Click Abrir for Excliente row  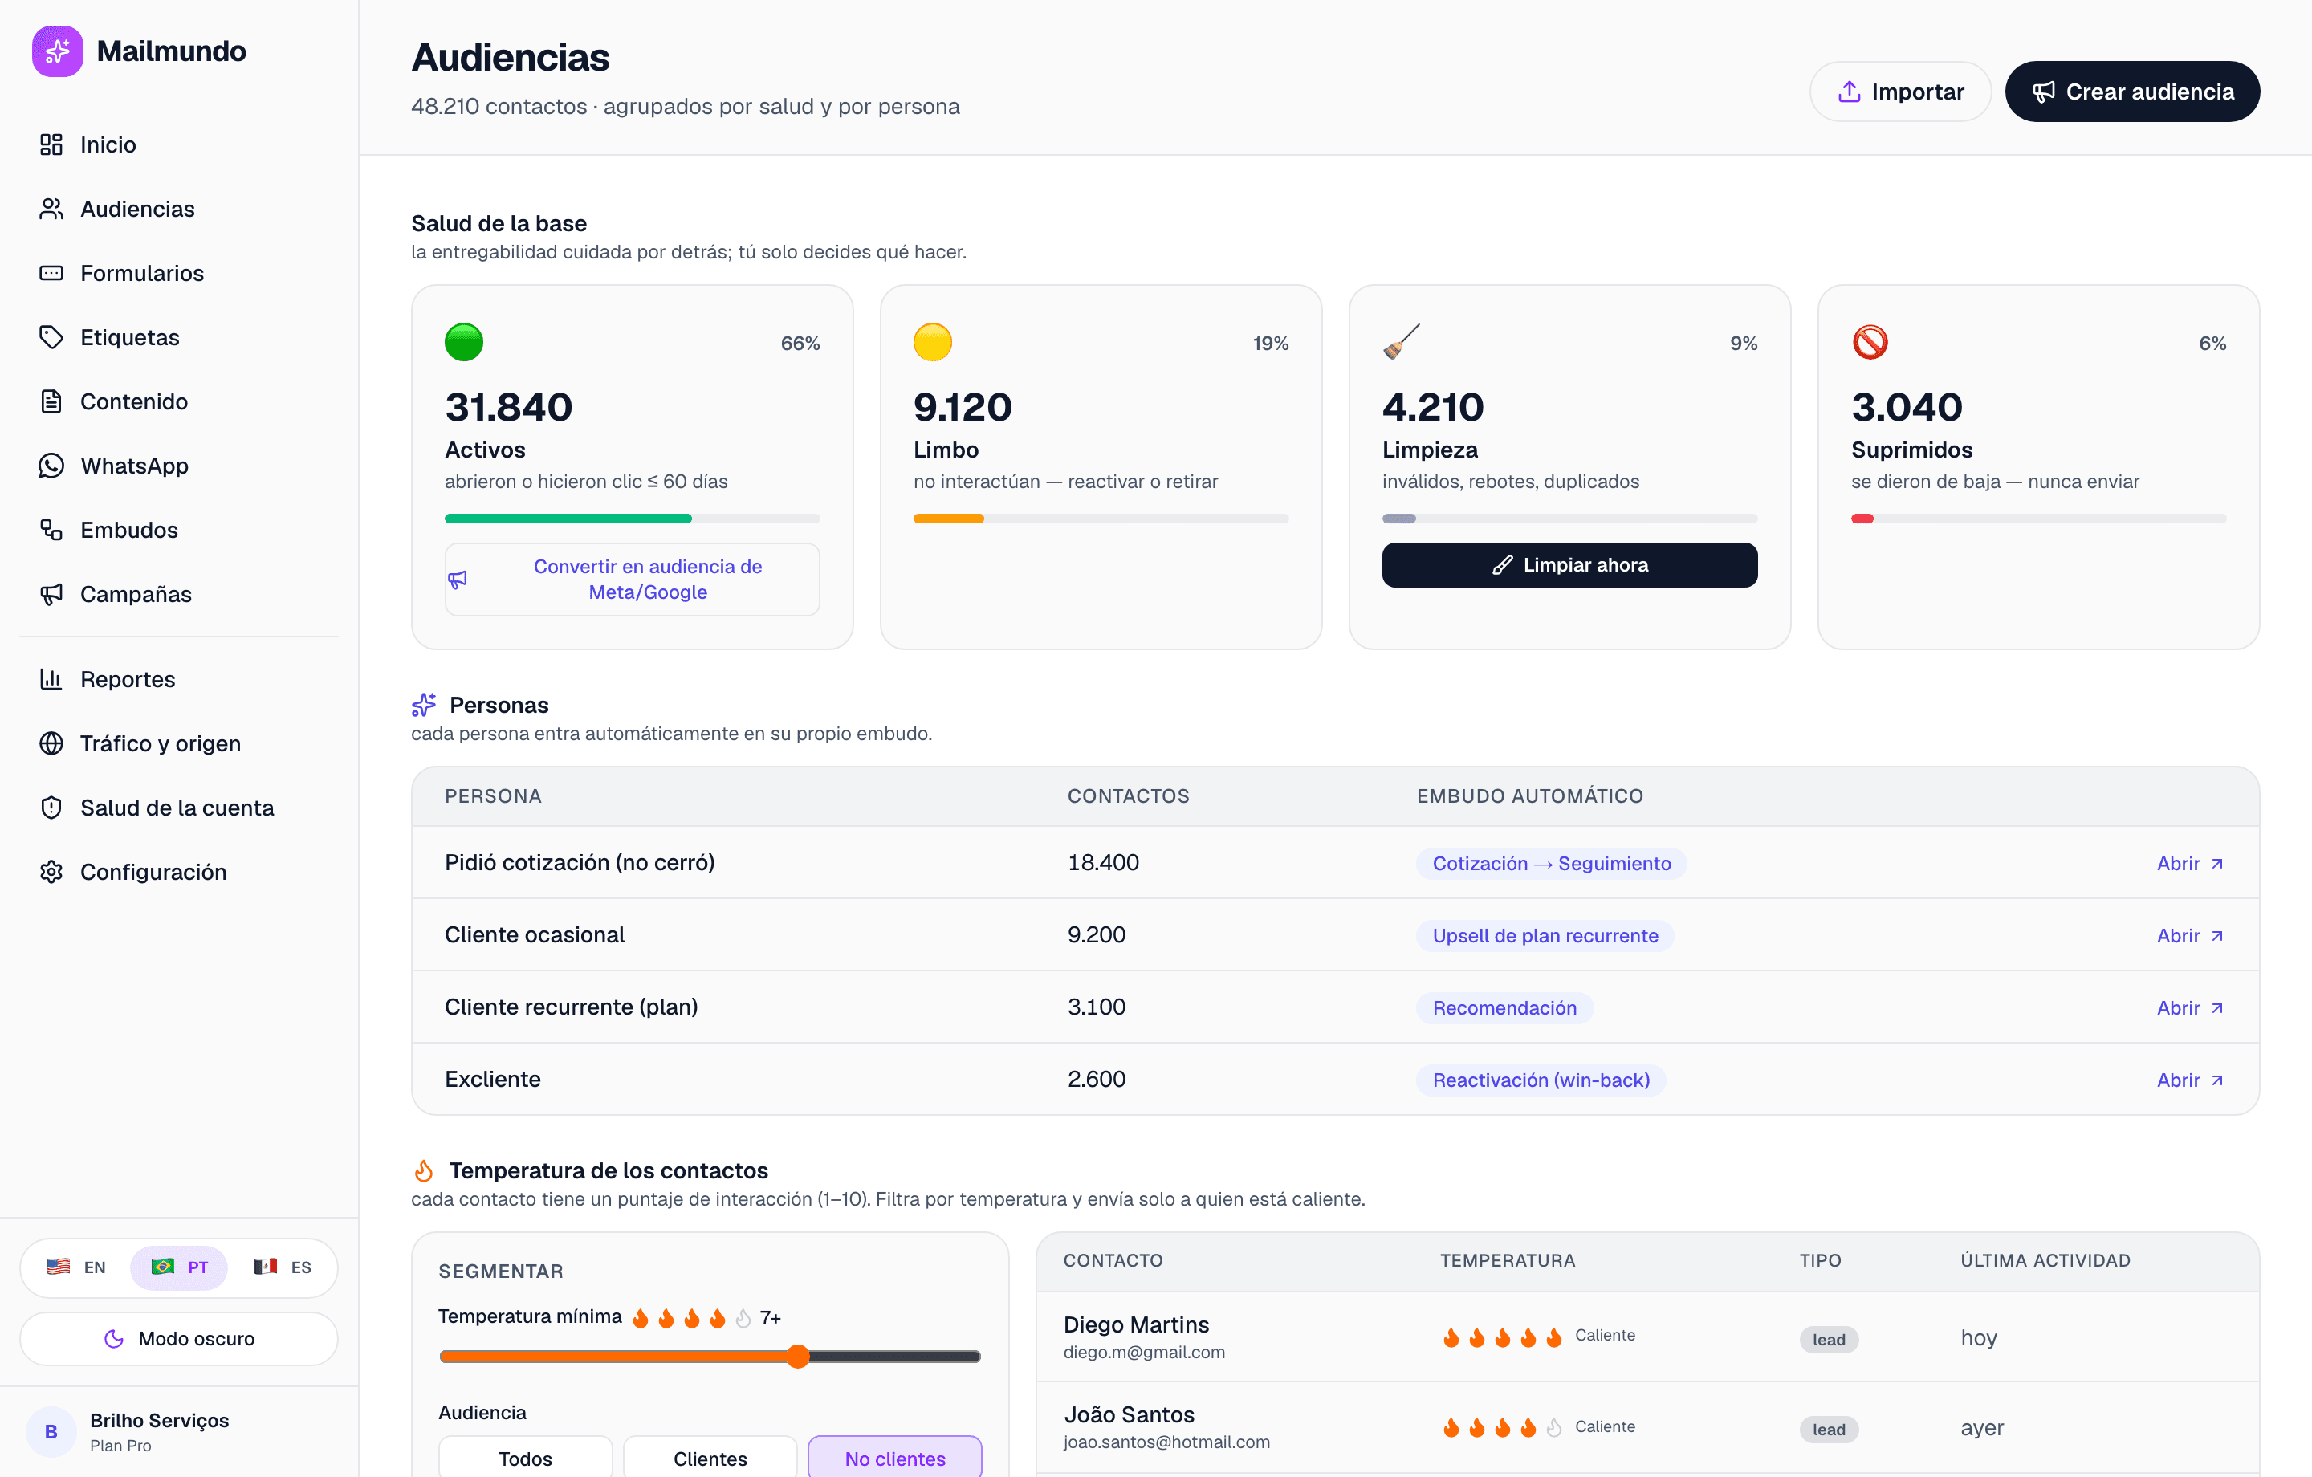tap(2191, 1080)
